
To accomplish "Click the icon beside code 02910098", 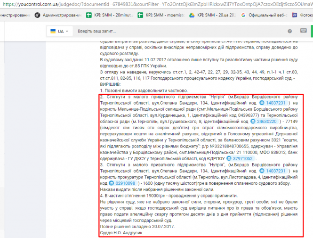I will (x=112, y=183).
